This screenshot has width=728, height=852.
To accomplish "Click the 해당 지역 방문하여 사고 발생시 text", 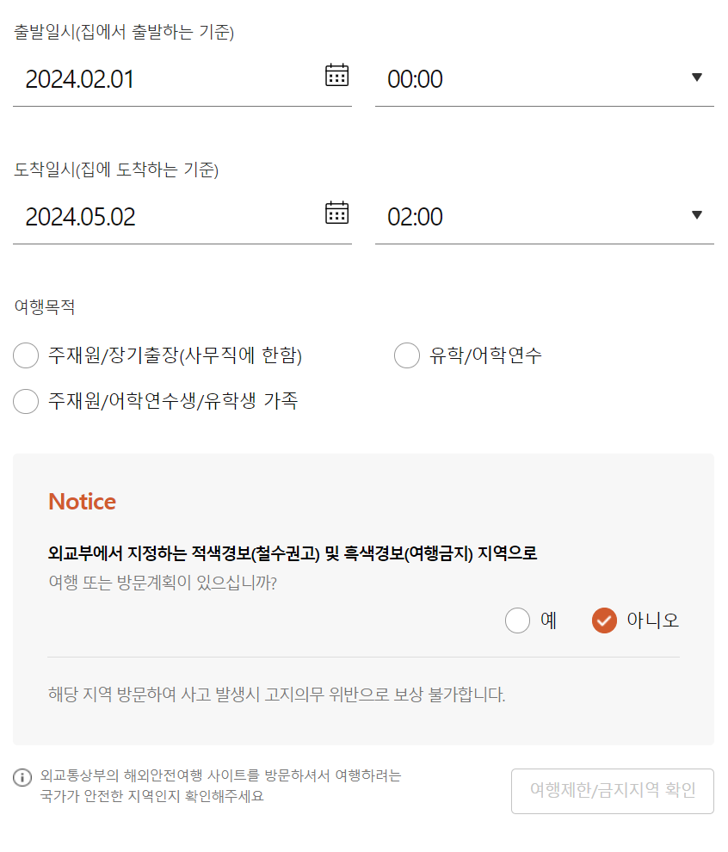I will coord(276,695).
